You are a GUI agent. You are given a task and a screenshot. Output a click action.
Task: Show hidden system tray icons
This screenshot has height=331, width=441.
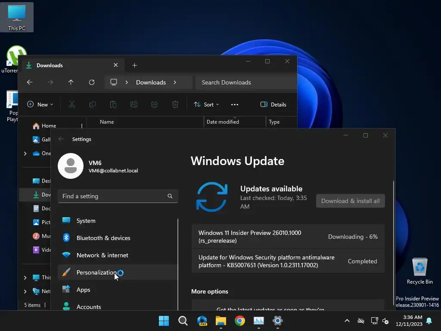347,321
